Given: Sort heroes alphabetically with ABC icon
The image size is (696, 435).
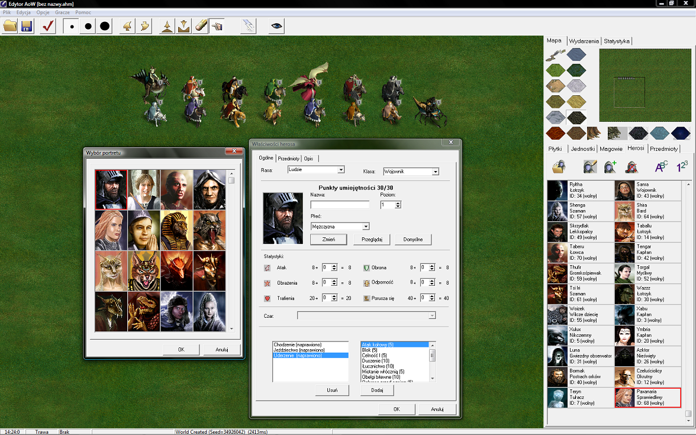Looking at the screenshot, I should pyautogui.click(x=661, y=167).
